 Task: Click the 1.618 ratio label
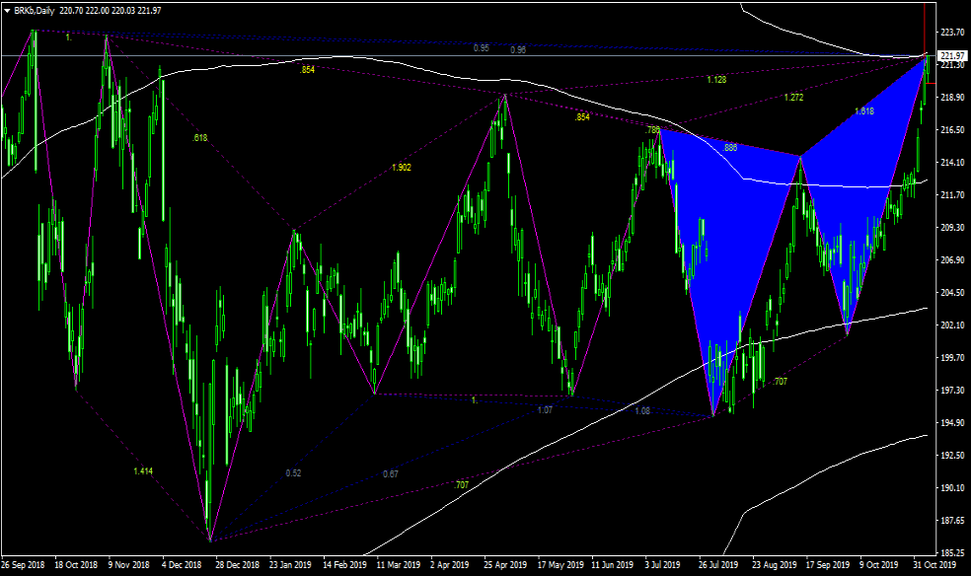(x=864, y=110)
